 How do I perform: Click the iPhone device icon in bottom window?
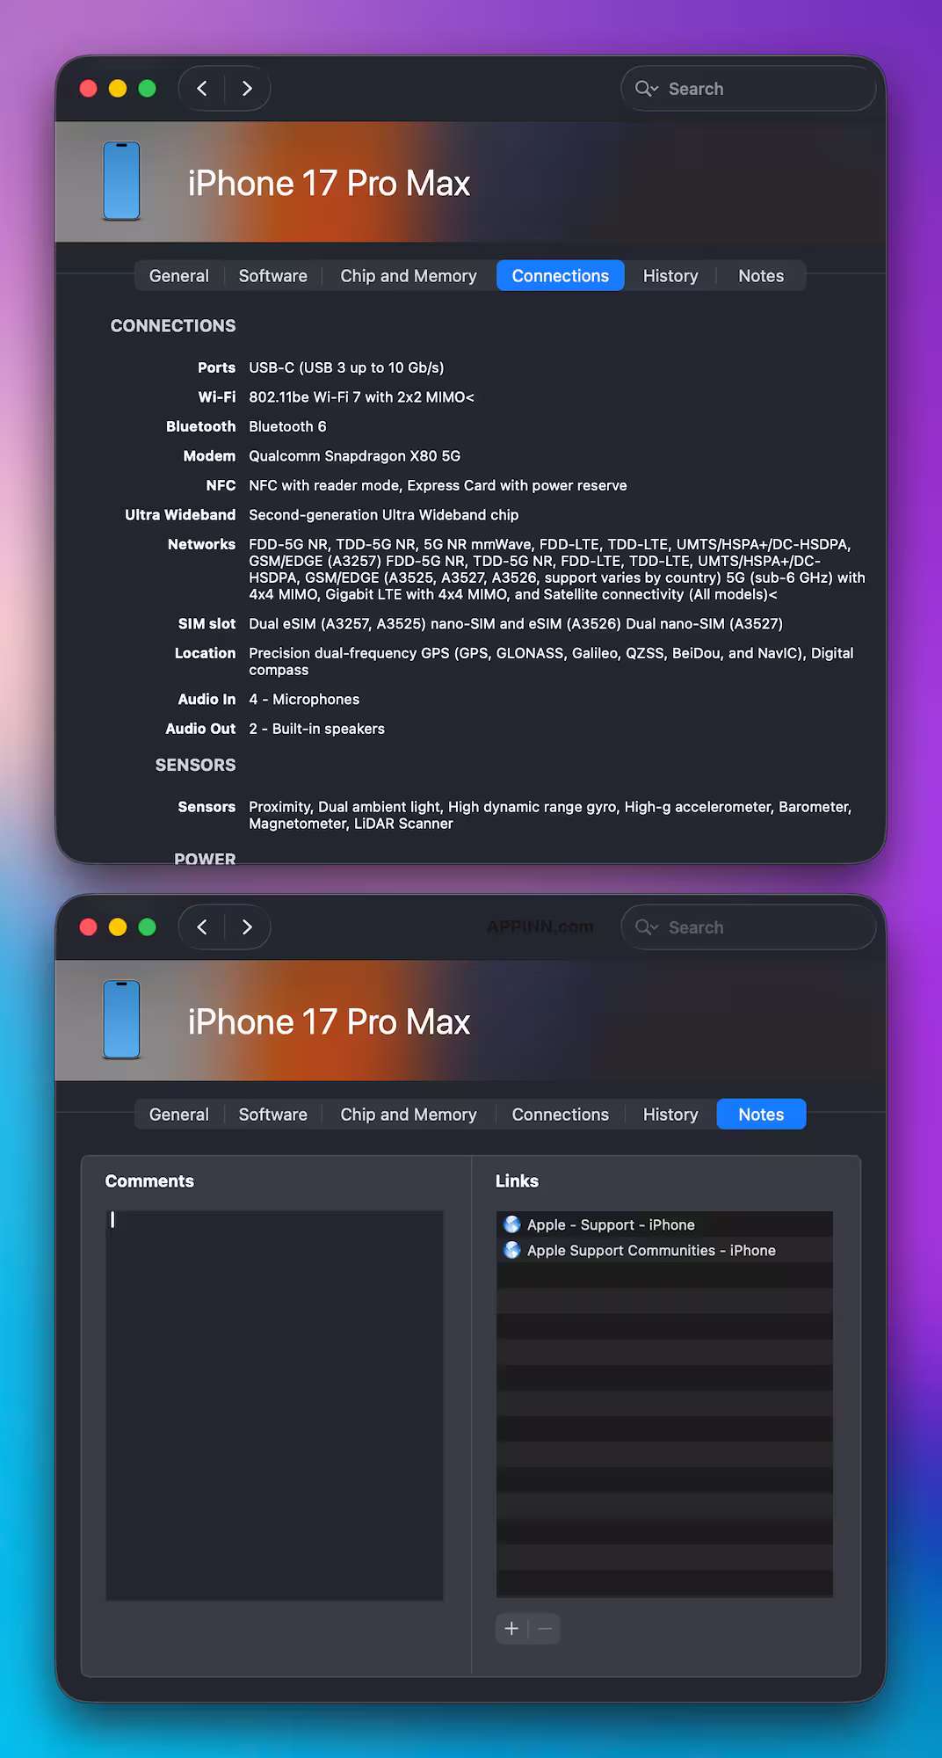click(121, 1020)
